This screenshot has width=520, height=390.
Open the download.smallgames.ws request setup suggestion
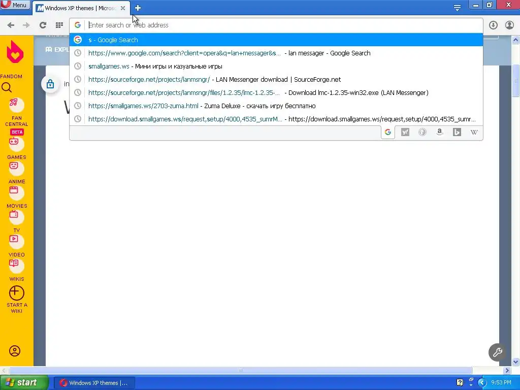point(276,119)
